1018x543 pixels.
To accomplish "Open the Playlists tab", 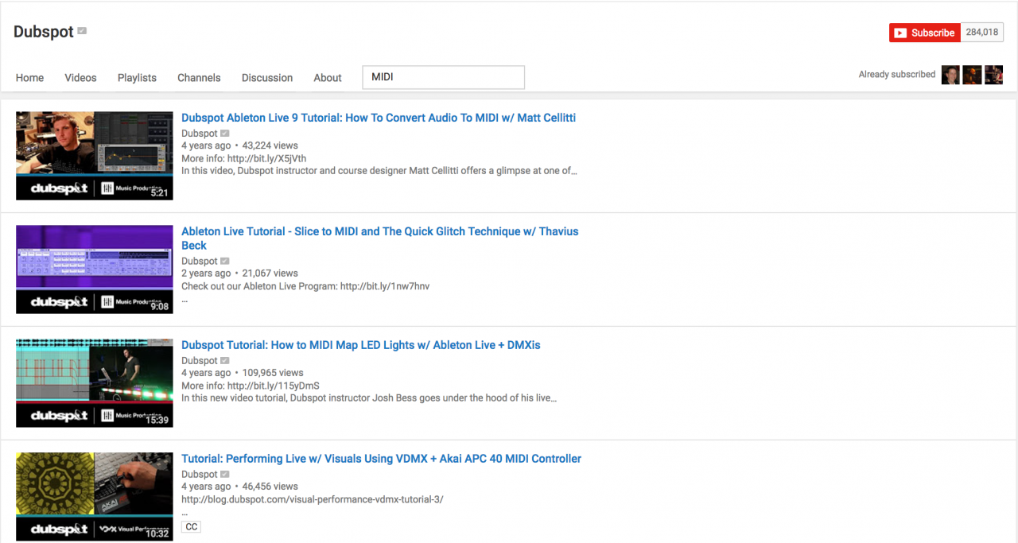I will (137, 78).
